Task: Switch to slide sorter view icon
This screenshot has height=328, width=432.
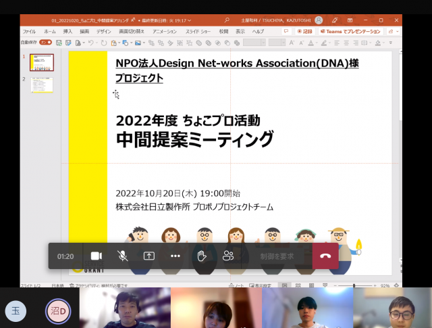Action: click(x=298, y=285)
